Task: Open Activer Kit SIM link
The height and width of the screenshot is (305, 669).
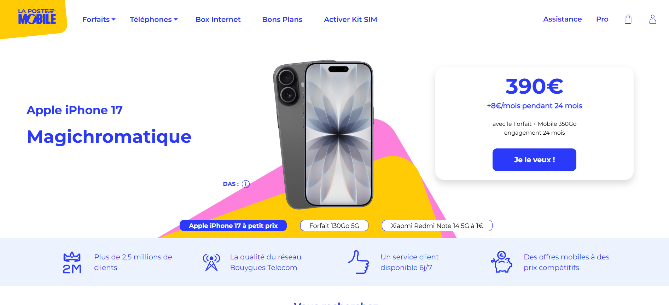Action: (350, 19)
